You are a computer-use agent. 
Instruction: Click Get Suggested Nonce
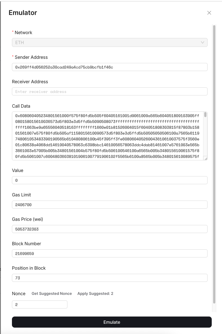pos(52,293)
